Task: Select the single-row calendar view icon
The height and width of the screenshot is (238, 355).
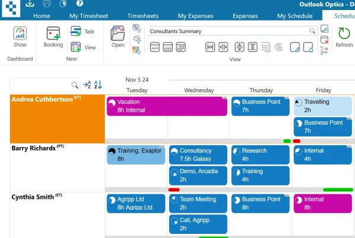Action: pos(154,47)
